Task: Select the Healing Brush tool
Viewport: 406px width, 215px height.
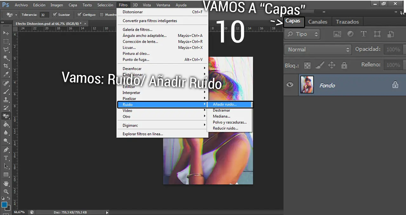Action: click(6, 83)
